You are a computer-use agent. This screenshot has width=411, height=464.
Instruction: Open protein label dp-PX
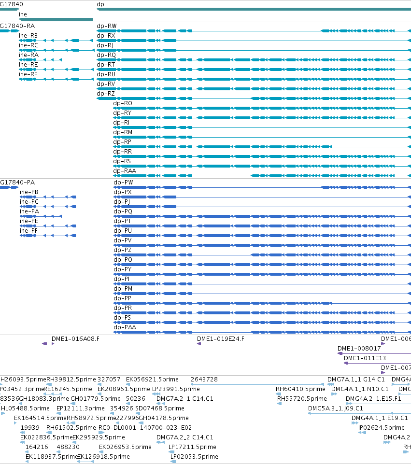click(123, 192)
